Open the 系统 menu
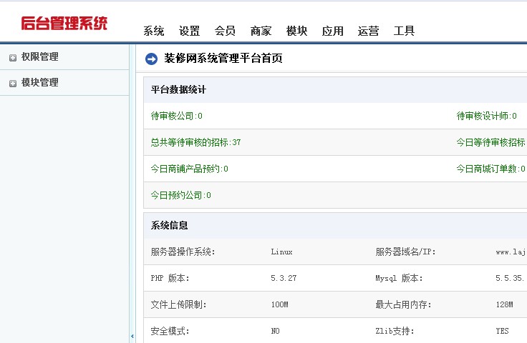This screenshot has width=527, height=343. coord(154,31)
